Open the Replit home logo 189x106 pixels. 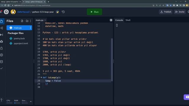pyautogui.click(x=6, y=12)
